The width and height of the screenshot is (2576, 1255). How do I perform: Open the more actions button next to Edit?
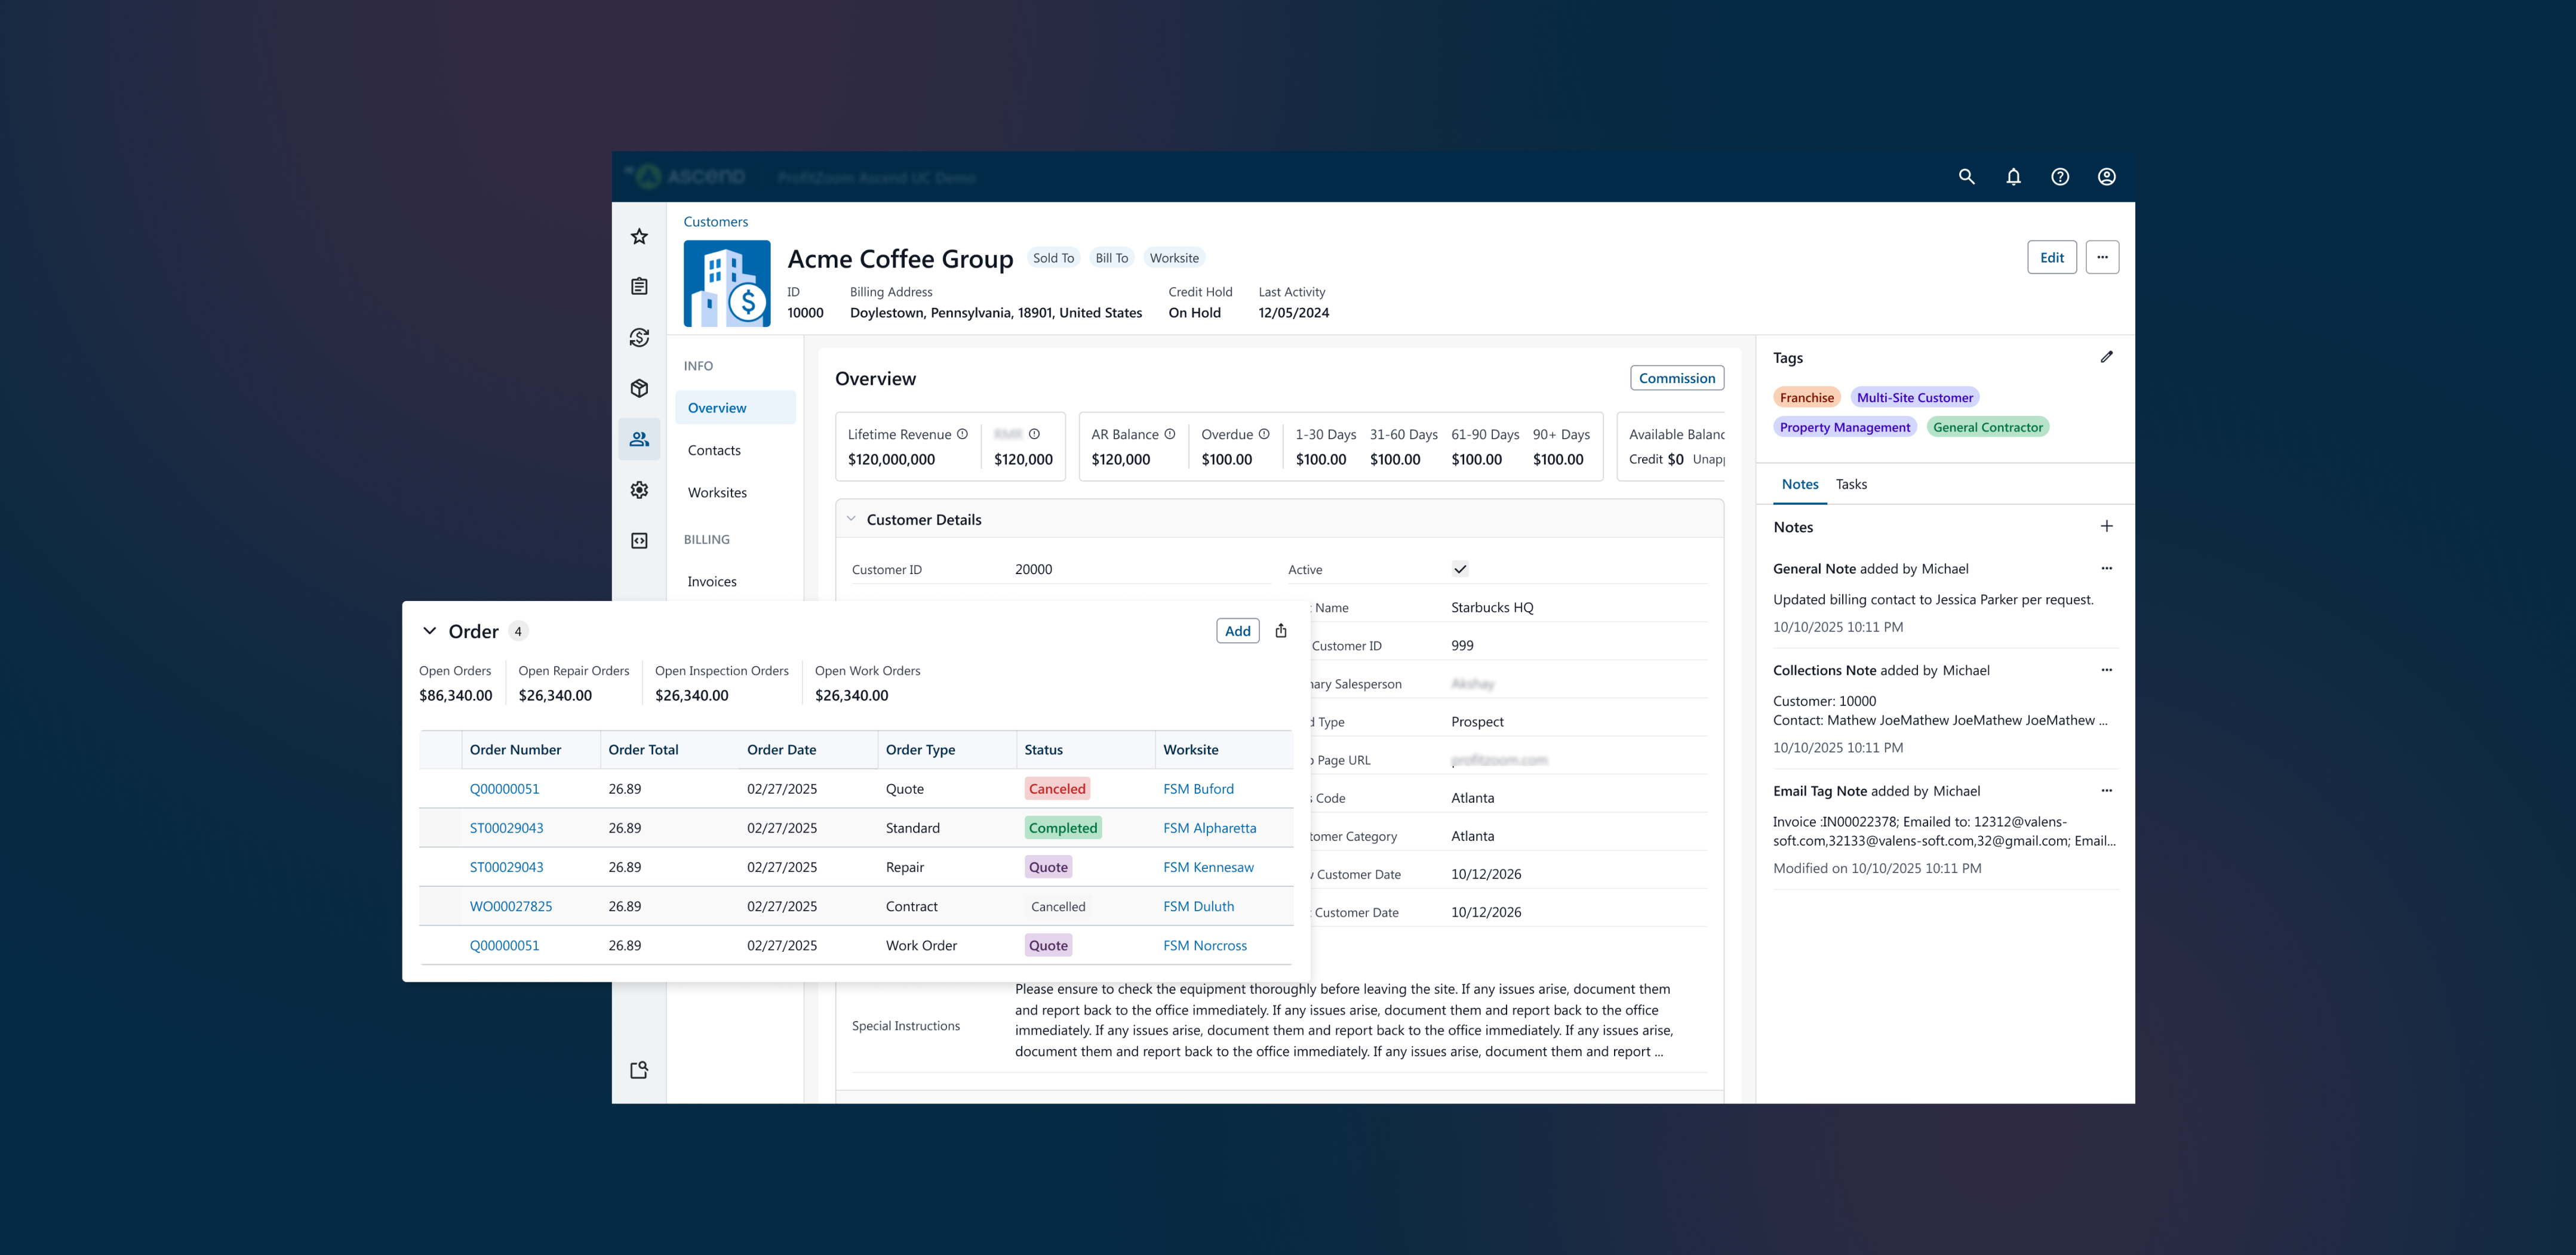(x=2102, y=257)
